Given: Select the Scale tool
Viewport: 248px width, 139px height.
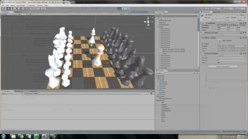Looking at the screenshot, I should click(17, 8).
